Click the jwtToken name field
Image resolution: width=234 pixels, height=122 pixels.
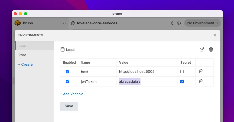pyautogui.click(x=97, y=81)
